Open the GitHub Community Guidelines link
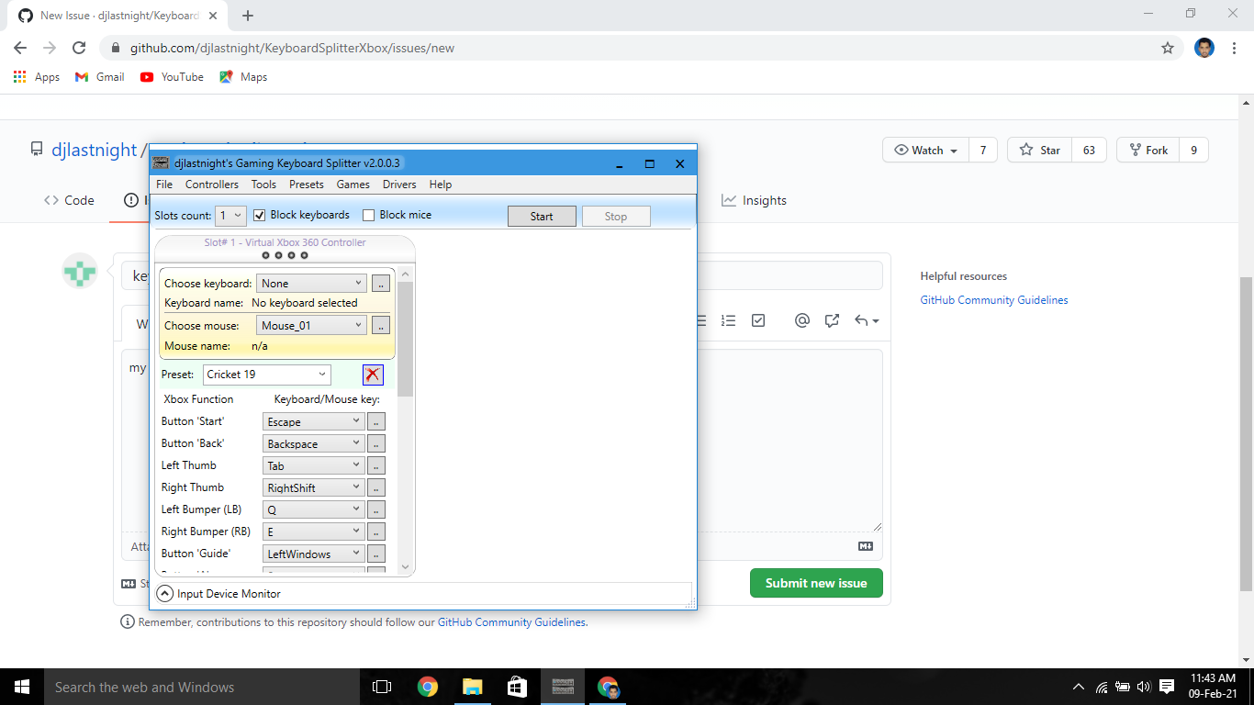Screen dimensions: 1254x705 click(x=993, y=299)
